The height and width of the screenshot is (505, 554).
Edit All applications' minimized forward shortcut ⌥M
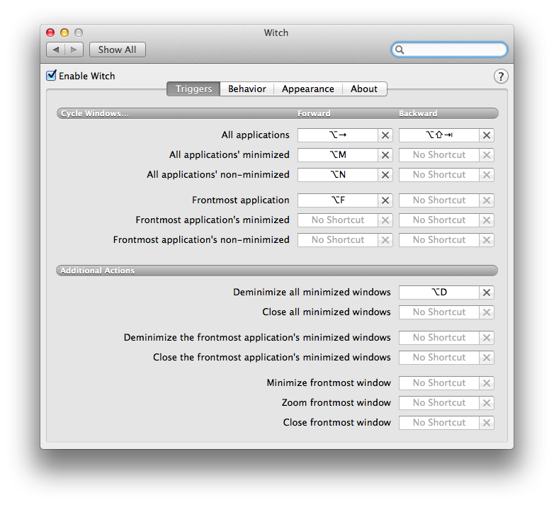coord(338,155)
